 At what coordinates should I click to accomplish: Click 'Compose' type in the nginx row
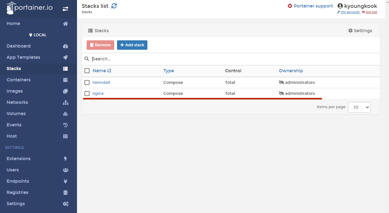point(173,94)
